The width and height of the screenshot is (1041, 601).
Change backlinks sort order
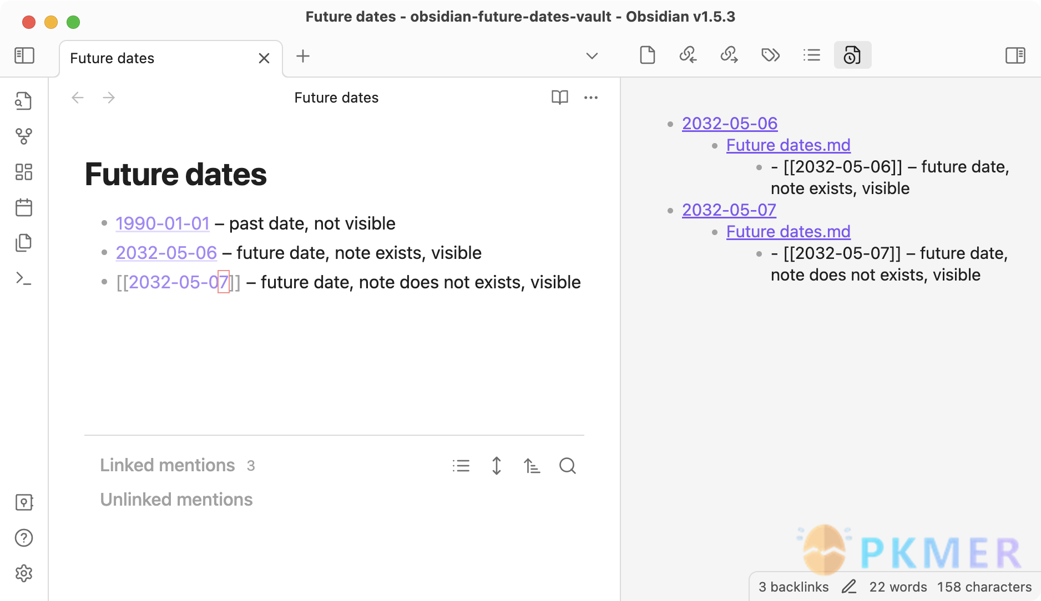[532, 466]
